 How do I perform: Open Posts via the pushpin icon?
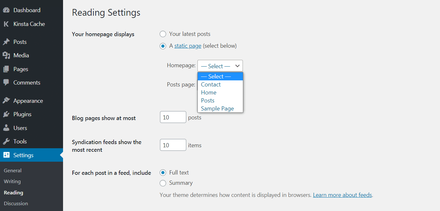click(6, 42)
